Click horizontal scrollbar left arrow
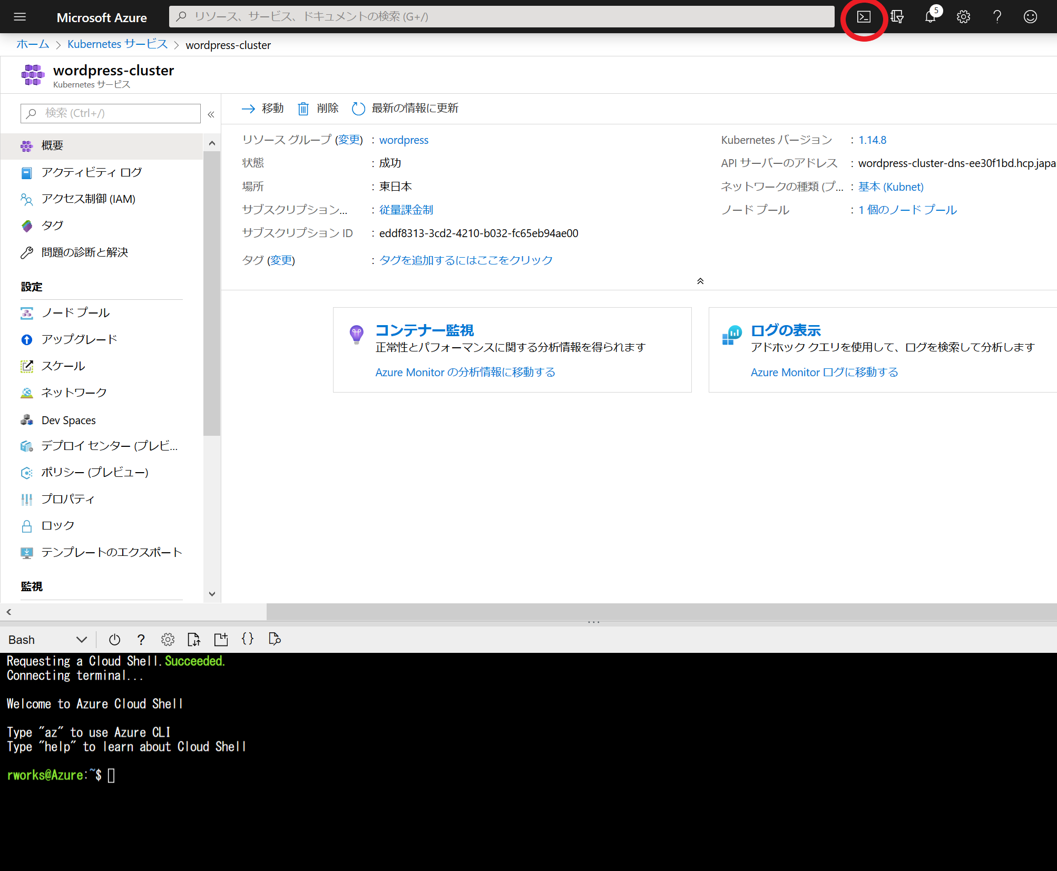The width and height of the screenshot is (1057, 871). pyautogui.click(x=8, y=612)
